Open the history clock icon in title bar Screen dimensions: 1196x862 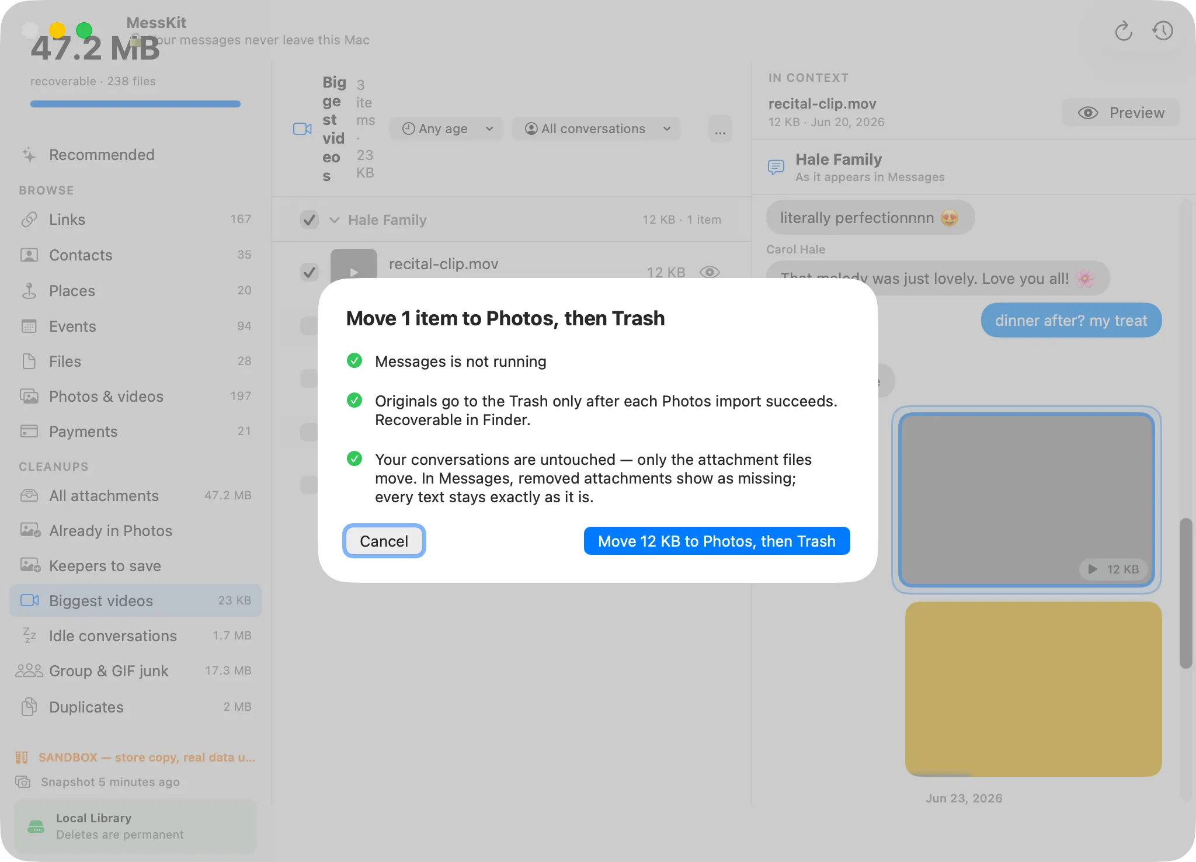click(1162, 31)
